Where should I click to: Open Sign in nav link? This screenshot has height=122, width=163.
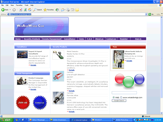(138, 39)
